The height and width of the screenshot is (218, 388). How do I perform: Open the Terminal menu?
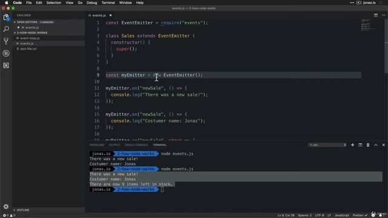108,2
